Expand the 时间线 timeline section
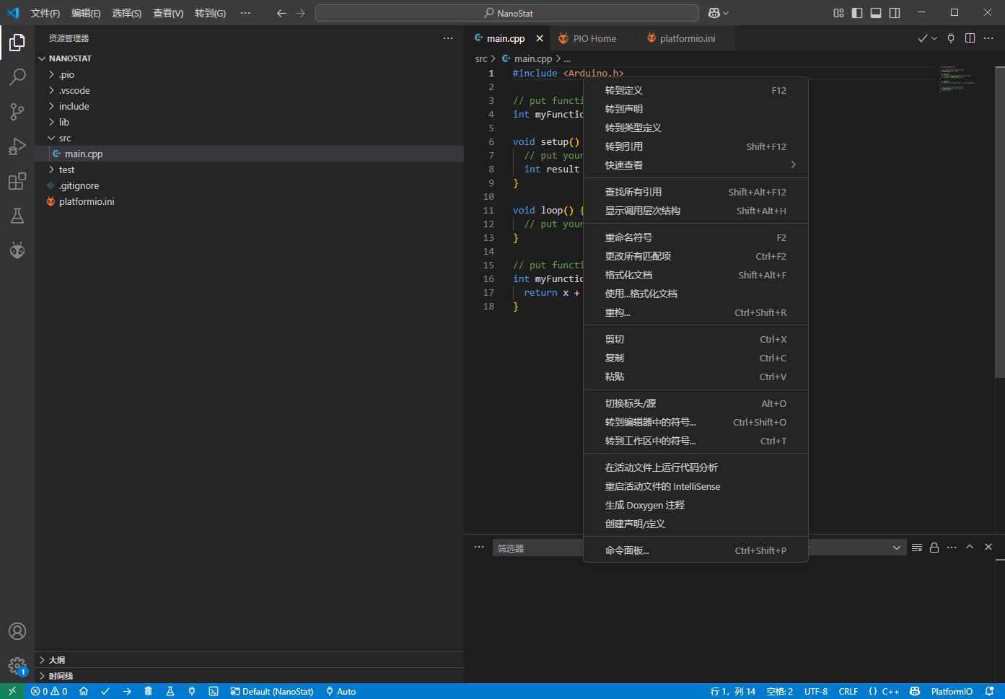 click(x=249, y=676)
